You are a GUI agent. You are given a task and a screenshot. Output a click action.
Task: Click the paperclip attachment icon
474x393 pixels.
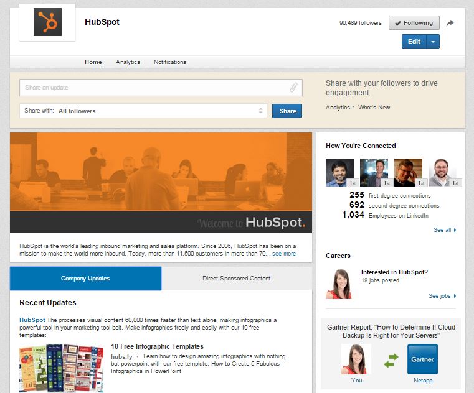(293, 88)
